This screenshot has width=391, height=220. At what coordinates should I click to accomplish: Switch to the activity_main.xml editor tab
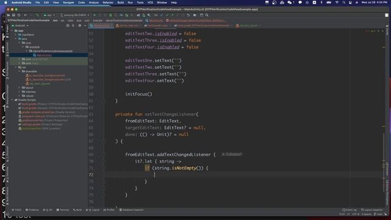[x=129, y=26]
